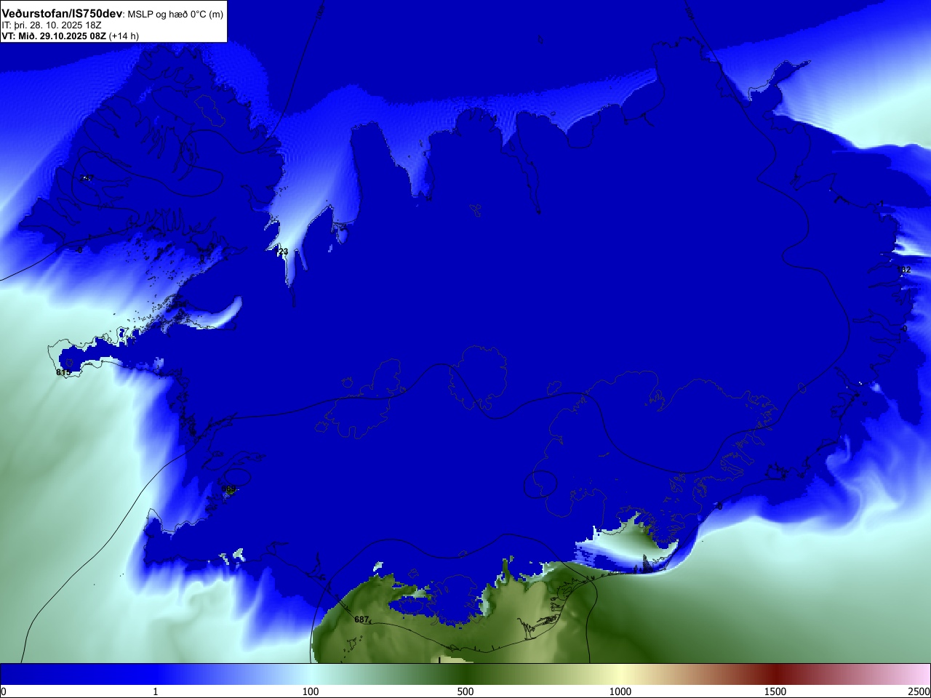The width and height of the screenshot is (931, 698).
Task: Click the '815' value on the map
Action: pyautogui.click(x=63, y=372)
